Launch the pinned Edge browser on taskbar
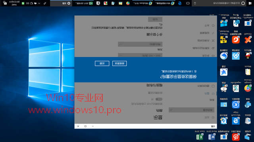Screen dimensions: 254x142 (180, 3)
